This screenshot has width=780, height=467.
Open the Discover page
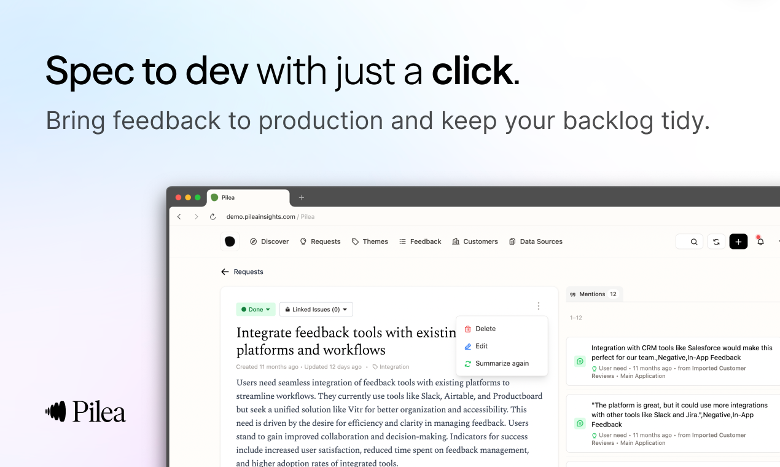tap(269, 241)
